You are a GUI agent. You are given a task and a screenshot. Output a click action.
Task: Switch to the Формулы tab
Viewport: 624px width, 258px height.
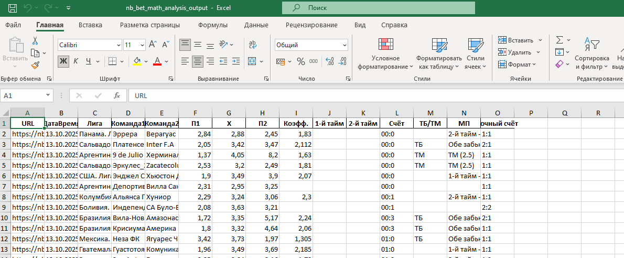tap(212, 25)
